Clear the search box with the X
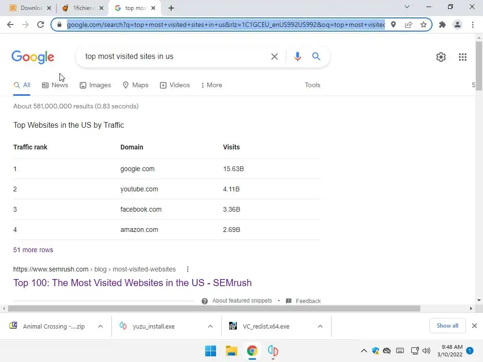 [274, 57]
